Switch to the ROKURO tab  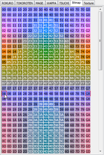pyautogui.click(x=8, y=3)
